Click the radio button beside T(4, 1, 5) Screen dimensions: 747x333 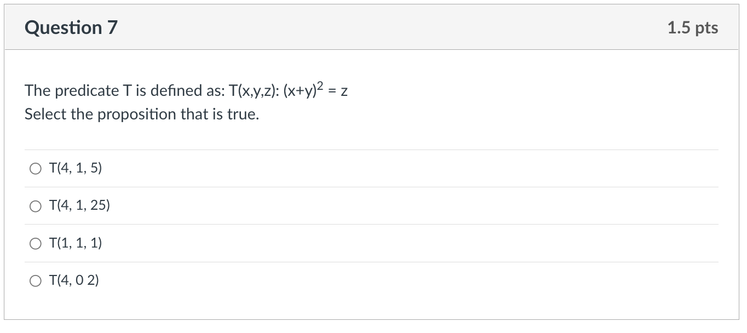click(36, 169)
